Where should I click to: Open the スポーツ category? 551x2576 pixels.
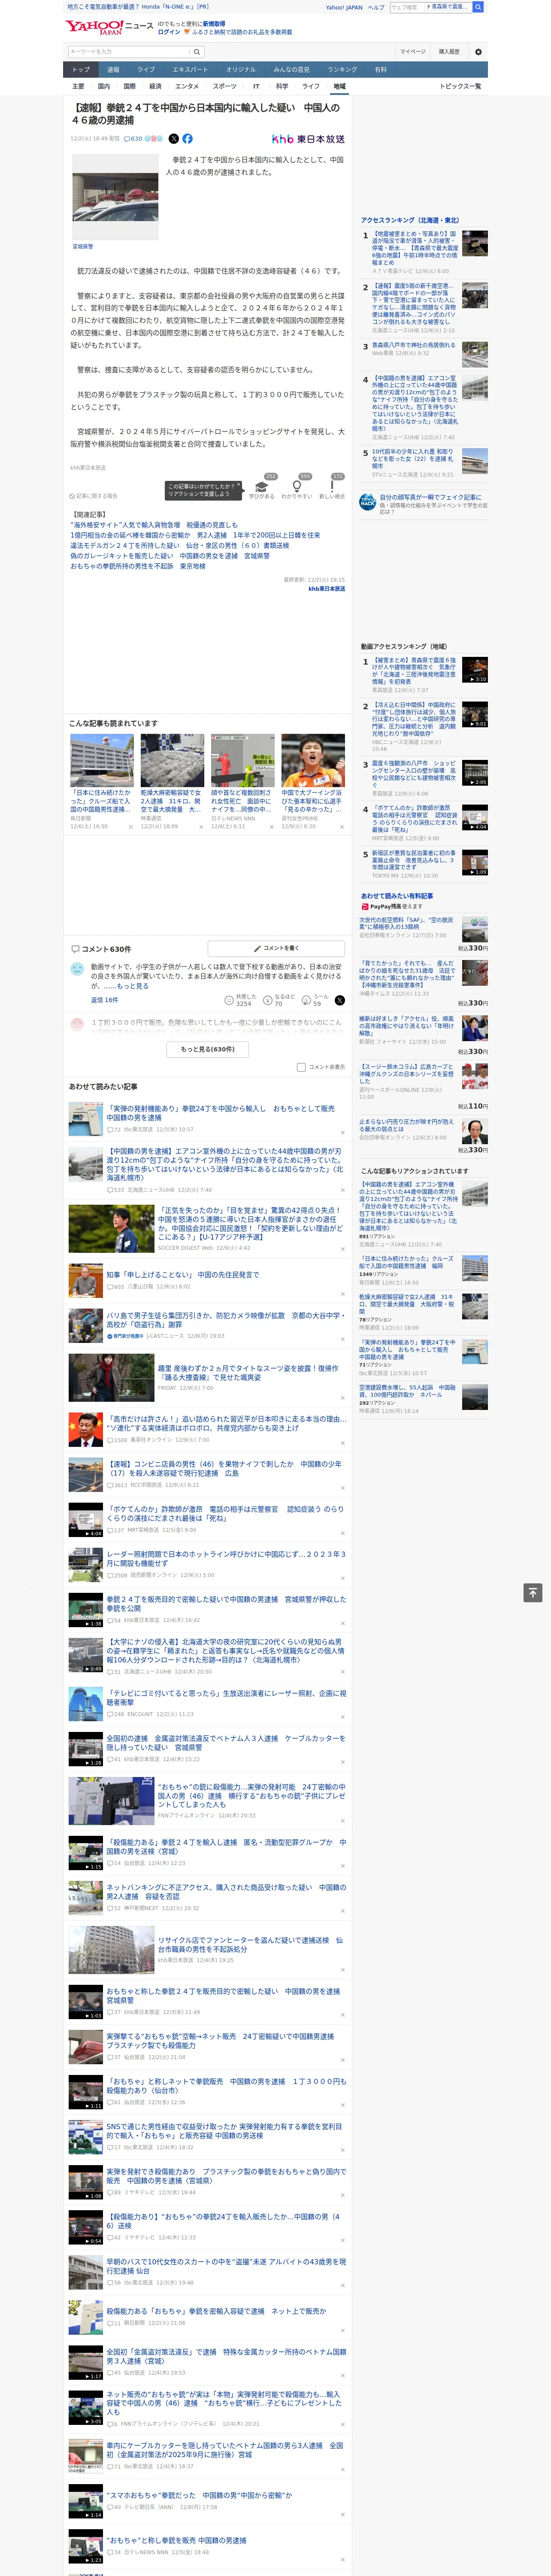pos(225,86)
